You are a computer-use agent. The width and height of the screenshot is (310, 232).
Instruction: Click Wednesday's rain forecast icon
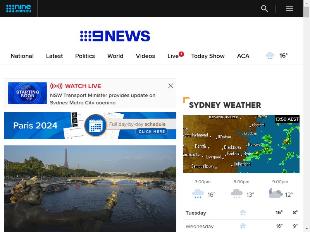pos(243,226)
